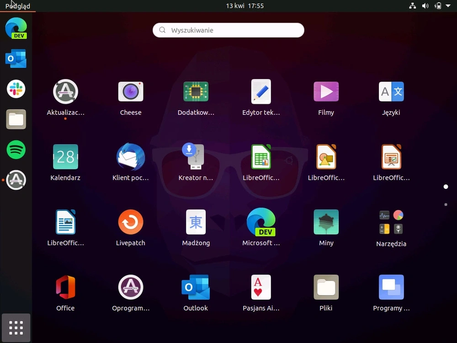Click software updater icon in dock
Viewport: 457px width, 343px height.
pyautogui.click(x=16, y=180)
